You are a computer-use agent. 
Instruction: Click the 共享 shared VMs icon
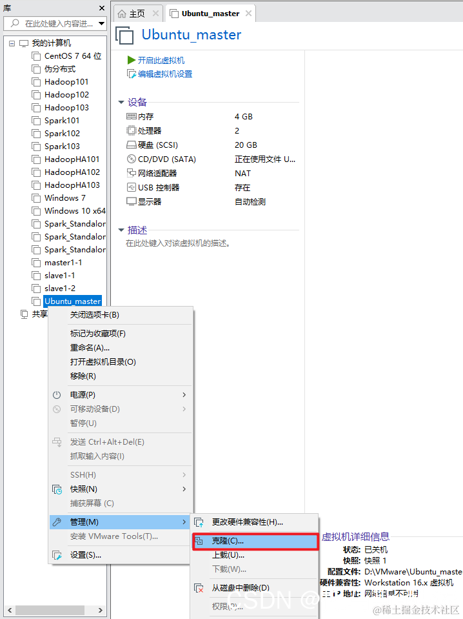pyautogui.click(x=25, y=314)
